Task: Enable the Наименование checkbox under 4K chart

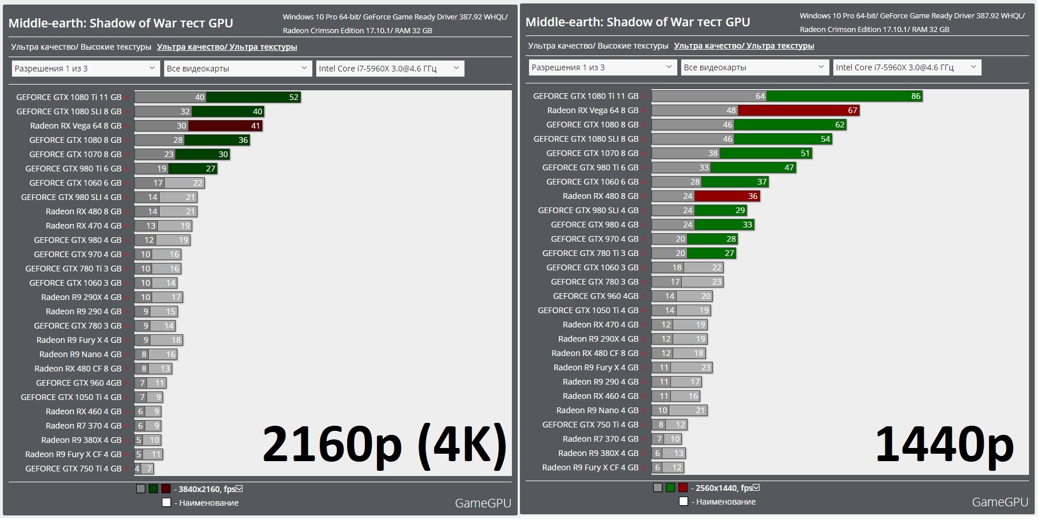Action: pyautogui.click(x=166, y=503)
